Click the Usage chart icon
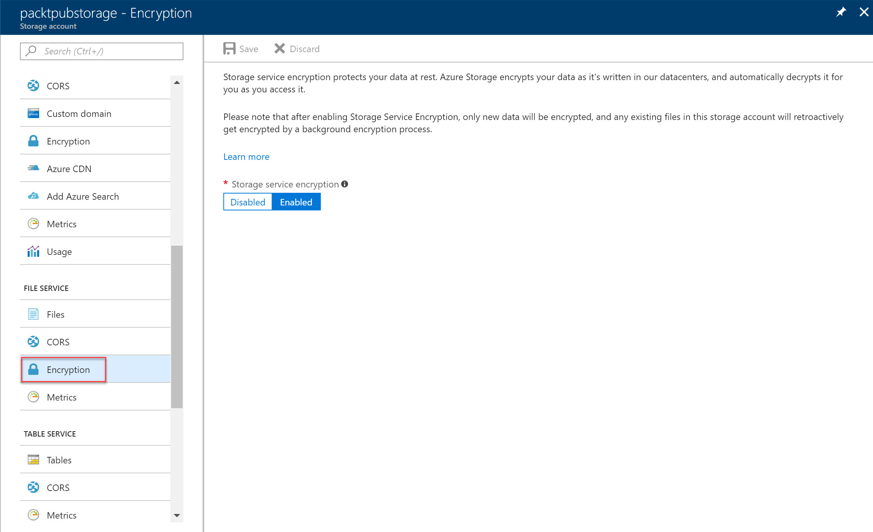The width and height of the screenshot is (873, 532). coord(33,251)
